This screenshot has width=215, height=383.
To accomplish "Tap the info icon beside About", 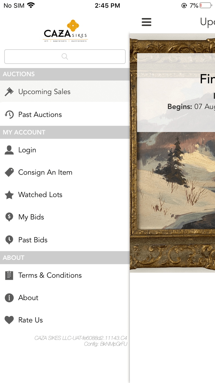I will 9,298.
